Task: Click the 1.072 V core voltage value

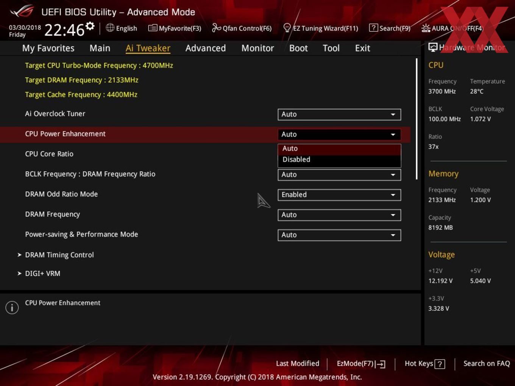Action: click(x=481, y=119)
